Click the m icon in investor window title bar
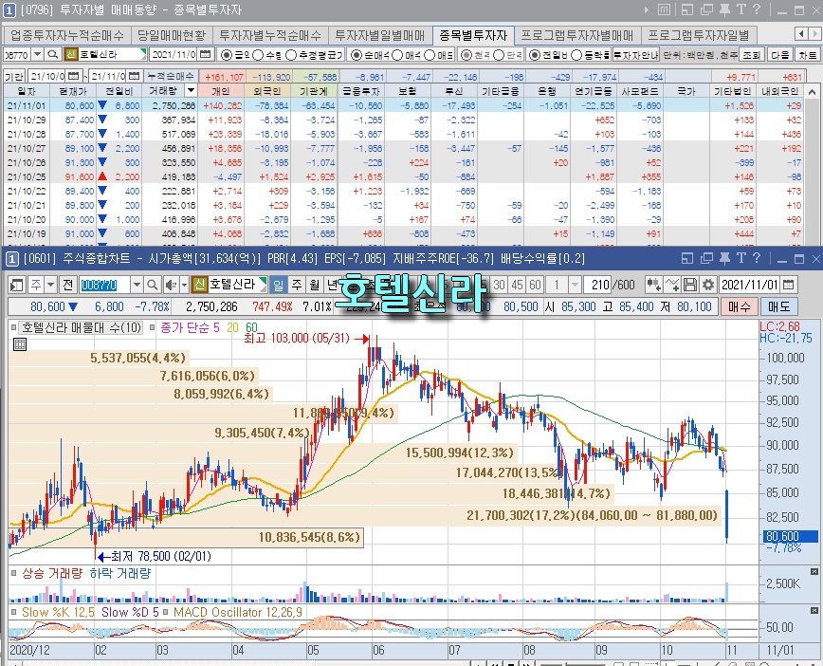 [664, 9]
